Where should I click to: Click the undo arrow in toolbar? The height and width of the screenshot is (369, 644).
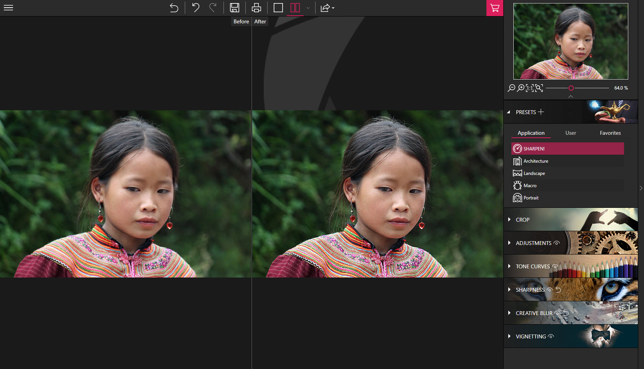195,8
